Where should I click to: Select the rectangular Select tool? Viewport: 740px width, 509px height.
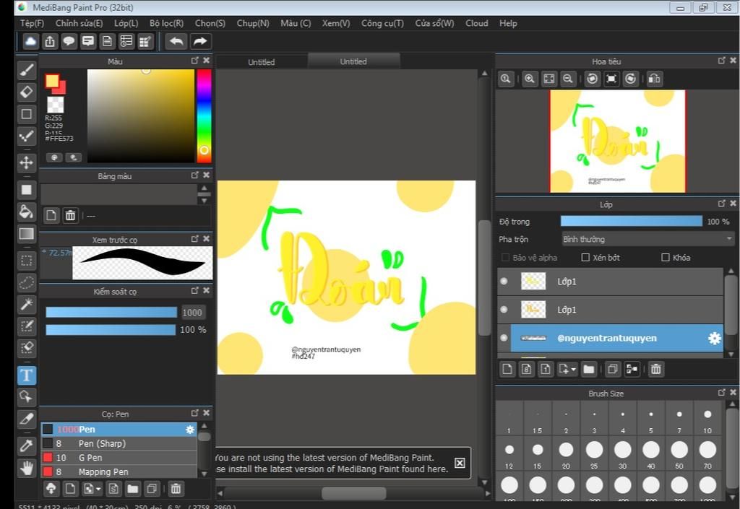(x=27, y=260)
